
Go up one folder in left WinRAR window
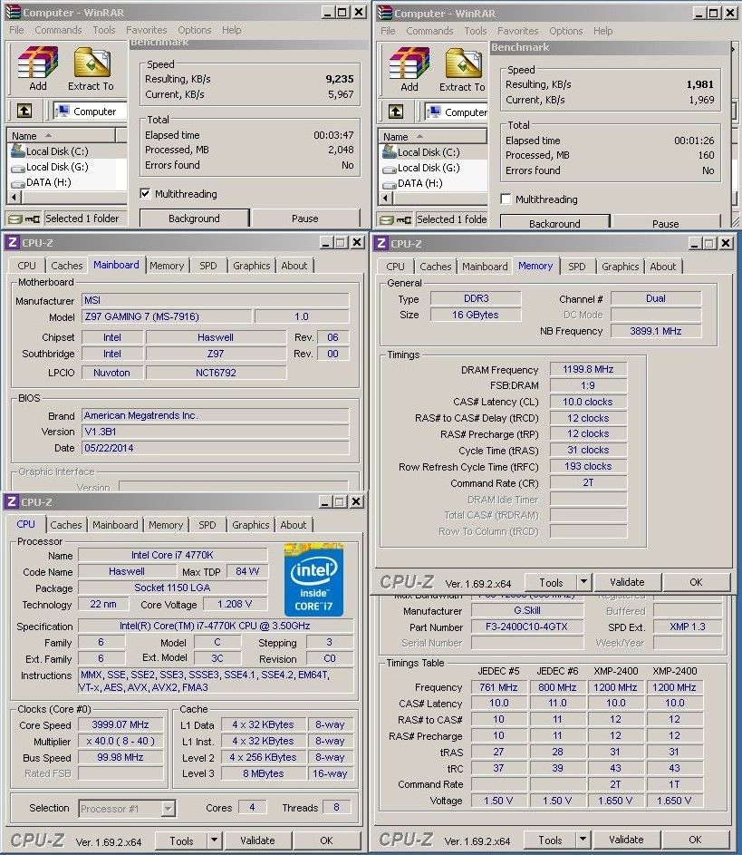tap(24, 111)
